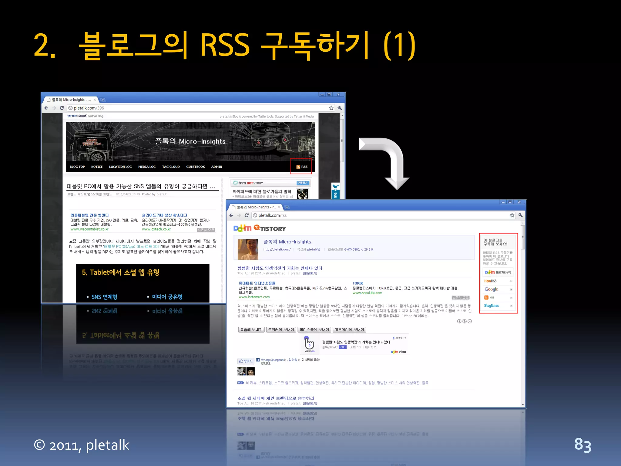Open LOCATION LOG in the blog menu
The width and height of the screenshot is (621, 466).
pyautogui.click(x=120, y=167)
